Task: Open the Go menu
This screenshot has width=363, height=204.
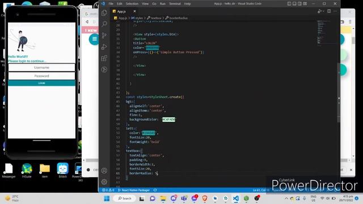Action: click(154, 3)
